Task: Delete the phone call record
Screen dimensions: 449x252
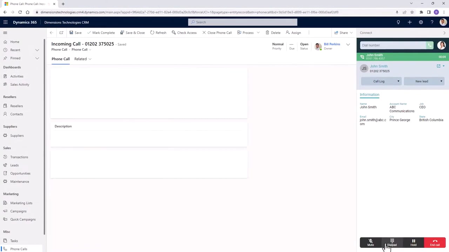Action: pyautogui.click(x=273, y=33)
